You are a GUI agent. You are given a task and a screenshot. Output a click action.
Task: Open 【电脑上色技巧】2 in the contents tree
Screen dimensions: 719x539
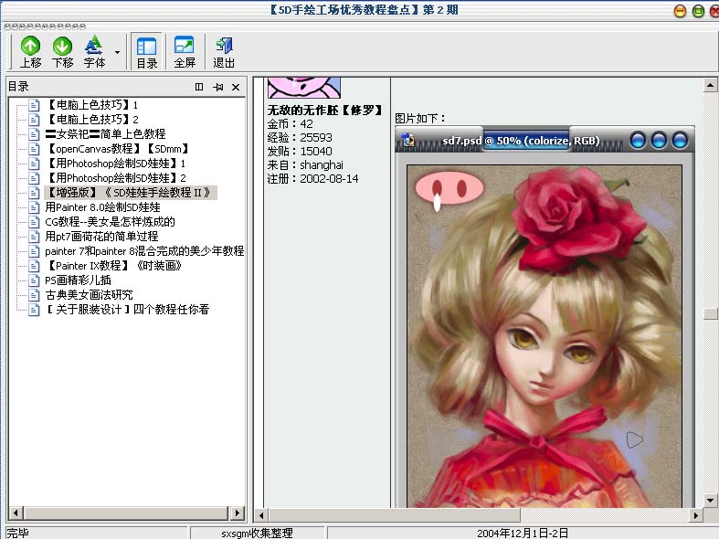[x=91, y=120]
